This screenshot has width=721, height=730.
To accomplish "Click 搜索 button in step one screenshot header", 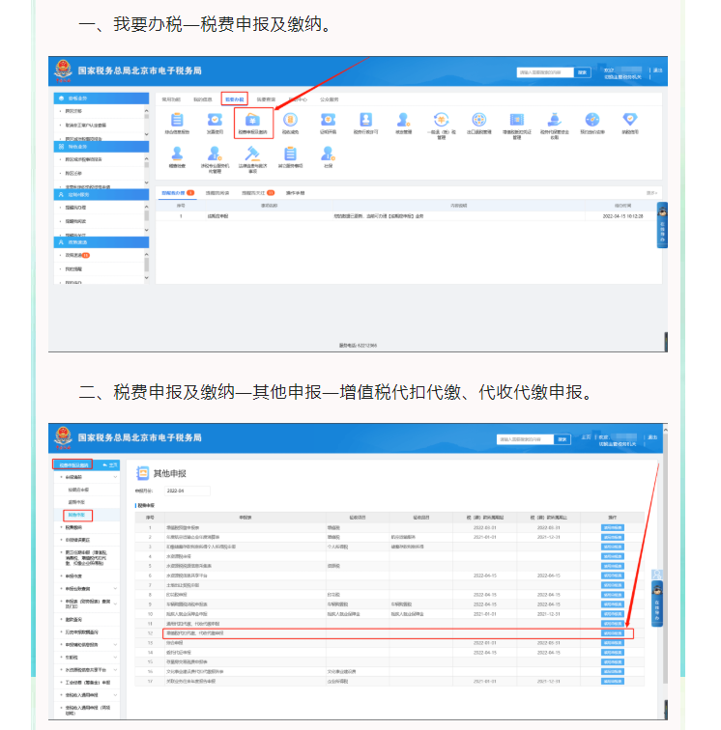I will (583, 72).
